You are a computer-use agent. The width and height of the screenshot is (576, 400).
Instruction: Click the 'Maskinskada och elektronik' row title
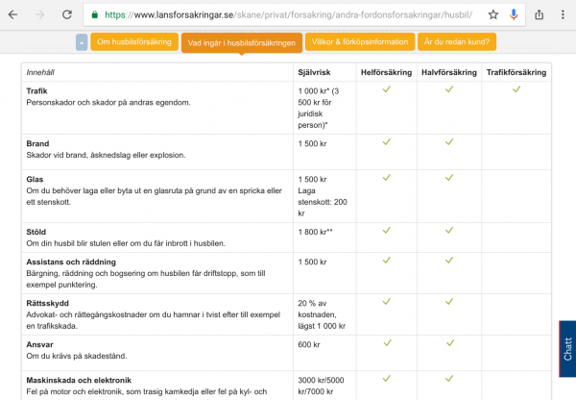tap(78, 380)
